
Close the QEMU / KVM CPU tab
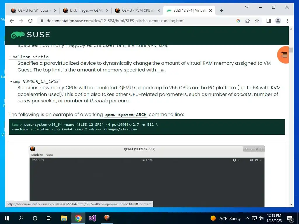159,10
